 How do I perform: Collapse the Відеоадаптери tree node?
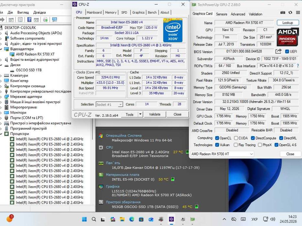click(x=1, y=49)
